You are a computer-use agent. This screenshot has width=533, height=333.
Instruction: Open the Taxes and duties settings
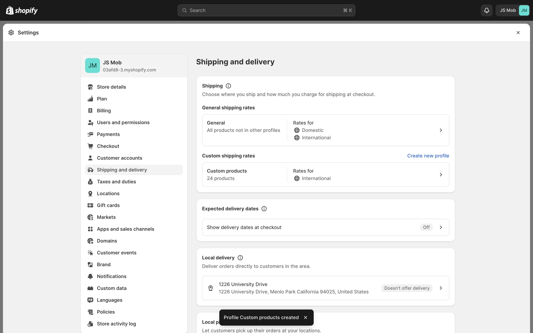point(116,182)
